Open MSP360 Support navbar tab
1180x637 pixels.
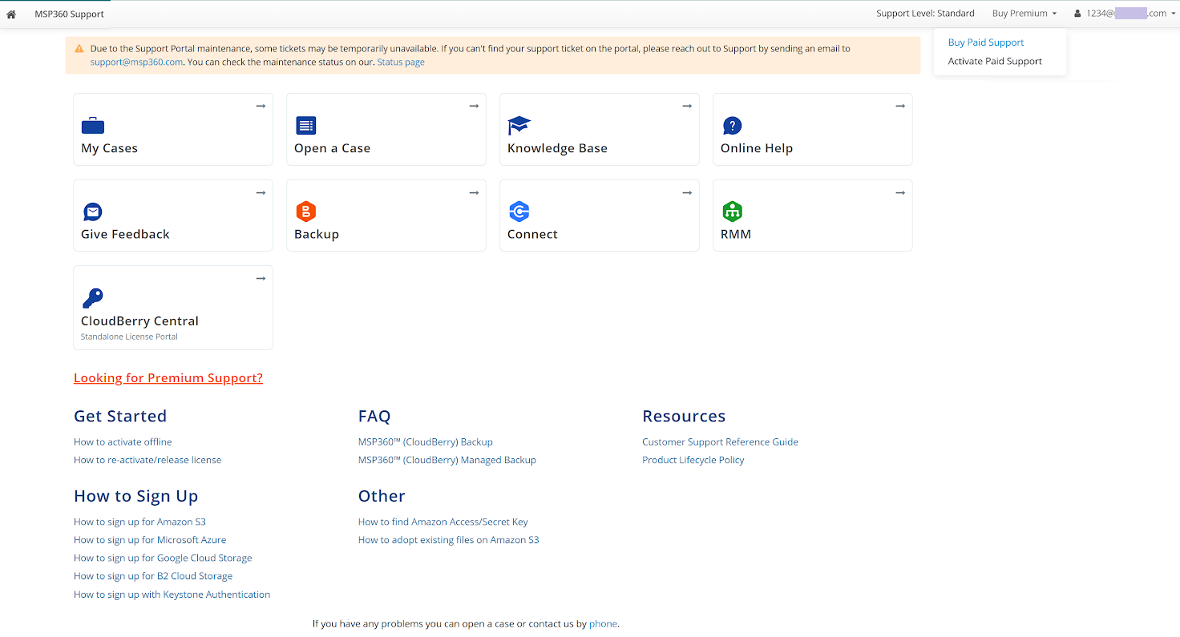[70, 14]
